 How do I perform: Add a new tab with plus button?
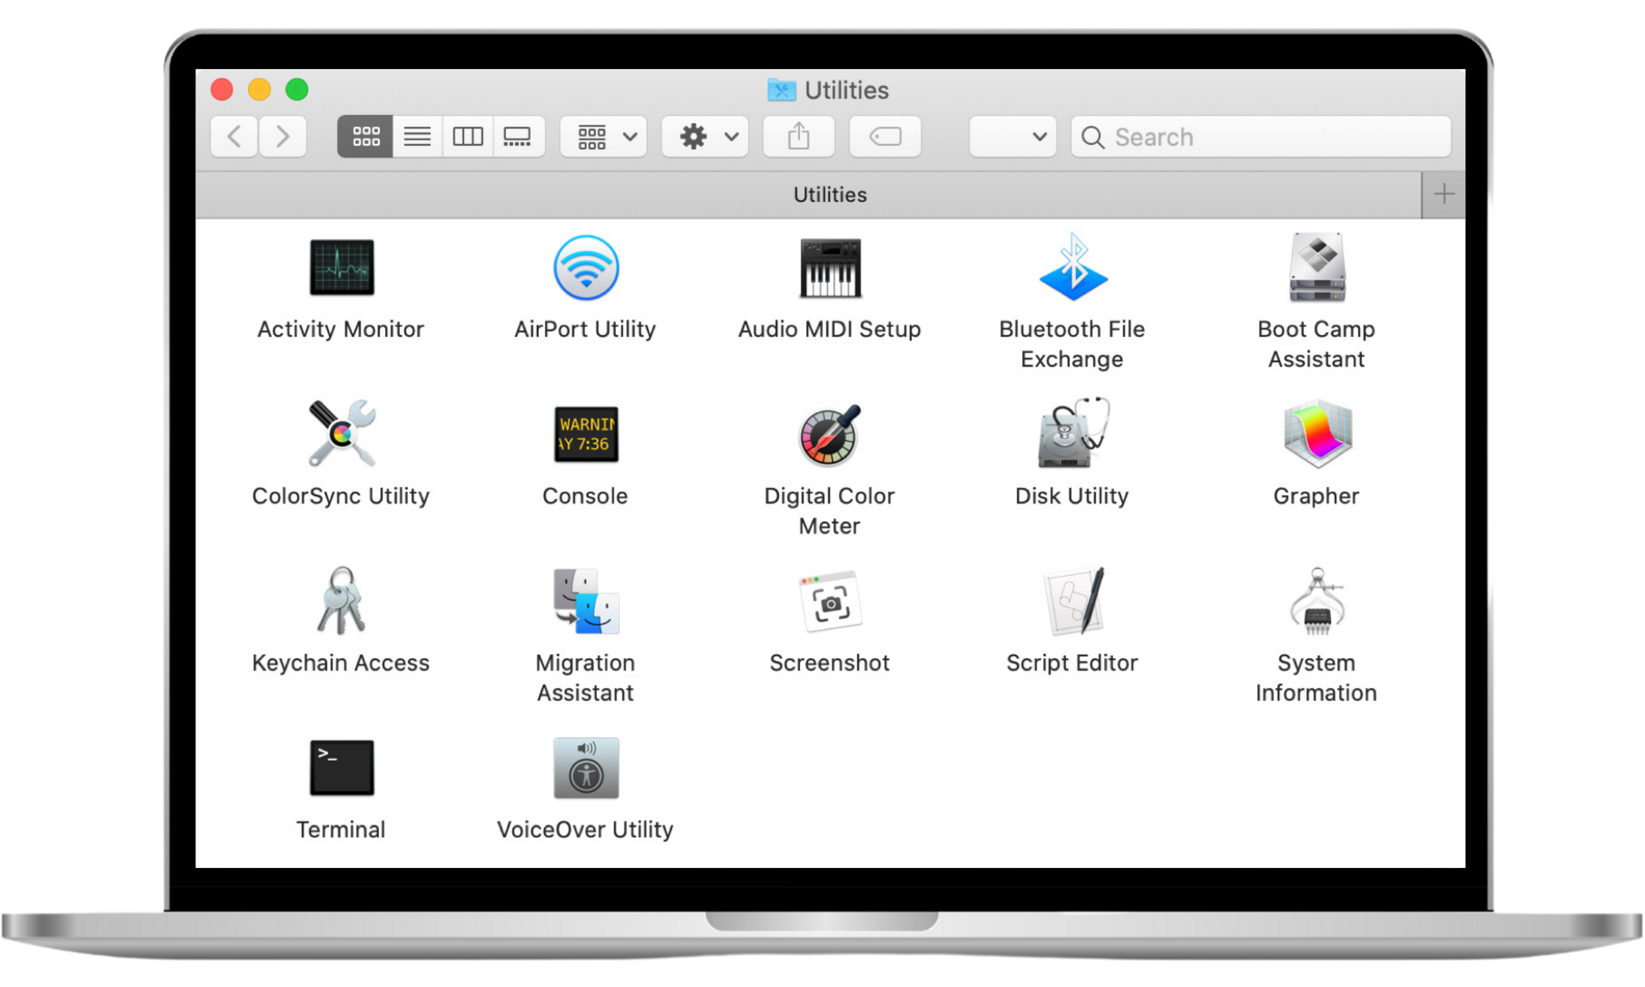click(x=1444, y=195)
